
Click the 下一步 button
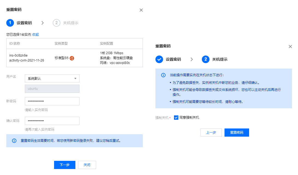(65, 165)
